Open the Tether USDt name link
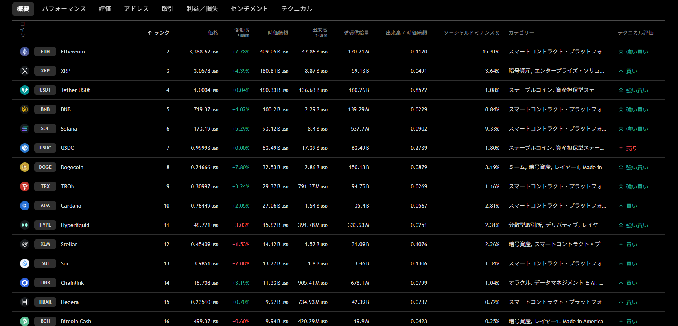 coord(76,90)
